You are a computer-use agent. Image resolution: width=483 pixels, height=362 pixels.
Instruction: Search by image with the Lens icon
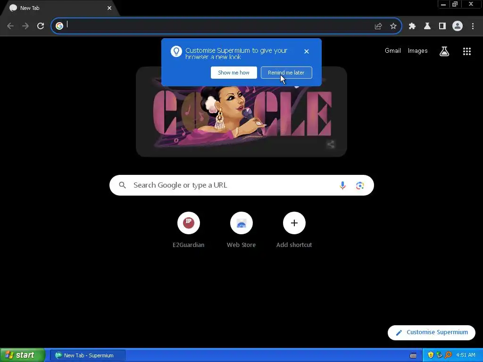[360, 185]
